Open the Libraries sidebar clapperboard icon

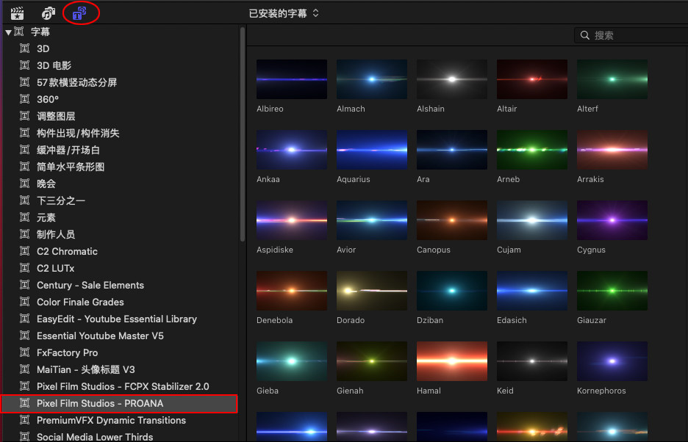click(17, 13)
